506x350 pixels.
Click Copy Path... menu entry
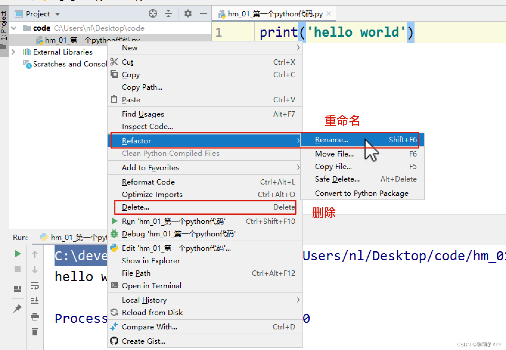pyautogui.click(x=205, y=87)
